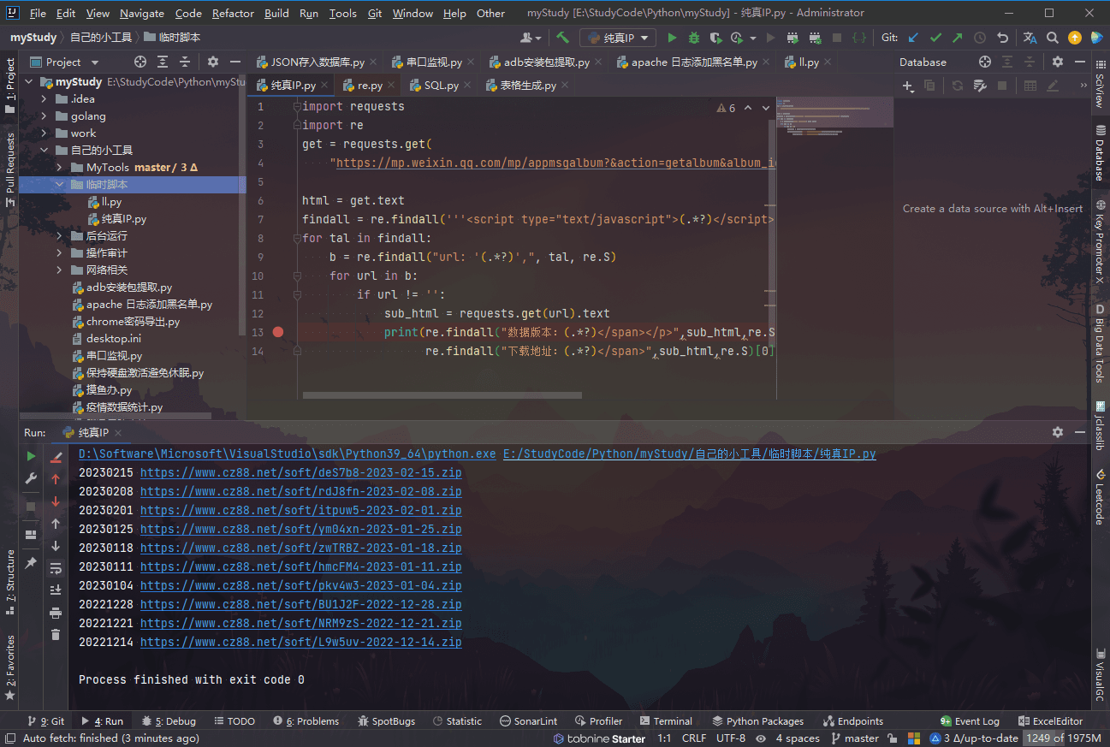Screen dimensions: 1110x747
Task: Click the data source properties icon in Database toolbar
Action: tap(980, 86)
